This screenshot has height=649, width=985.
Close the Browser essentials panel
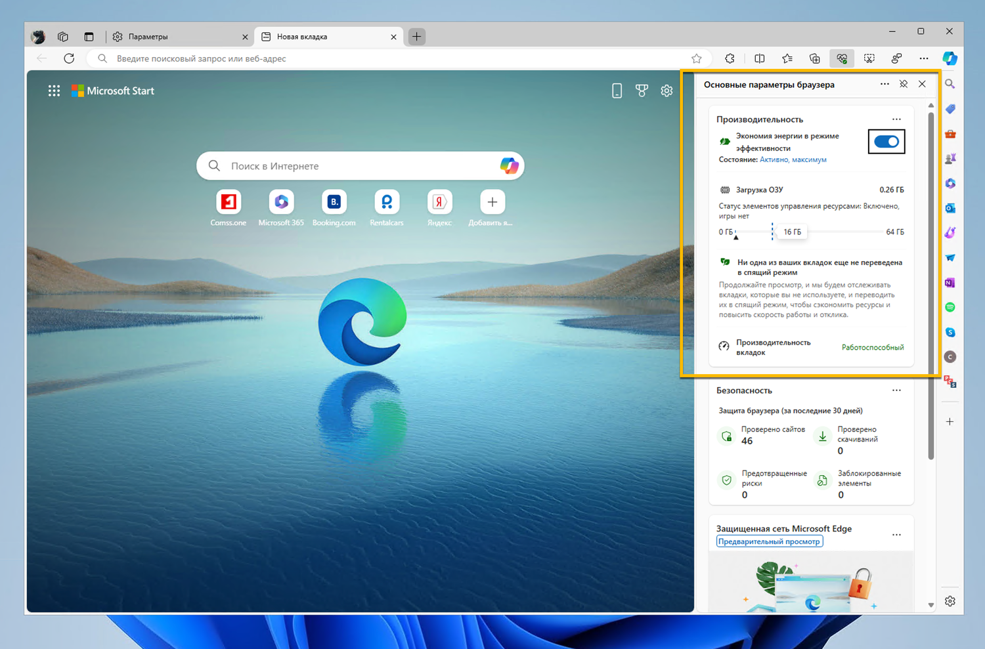click(922, 84)
